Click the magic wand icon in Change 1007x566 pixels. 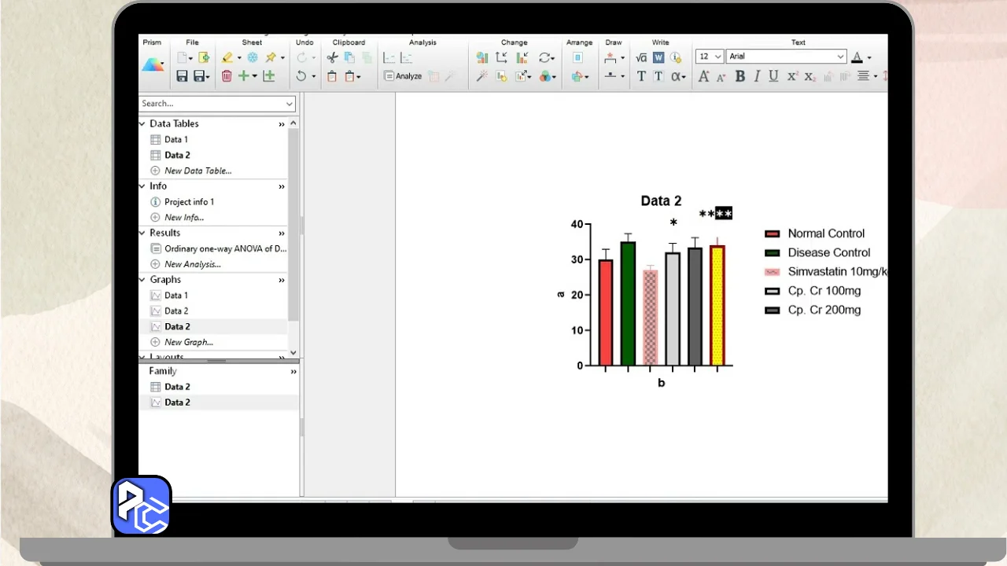pos(482,76)
